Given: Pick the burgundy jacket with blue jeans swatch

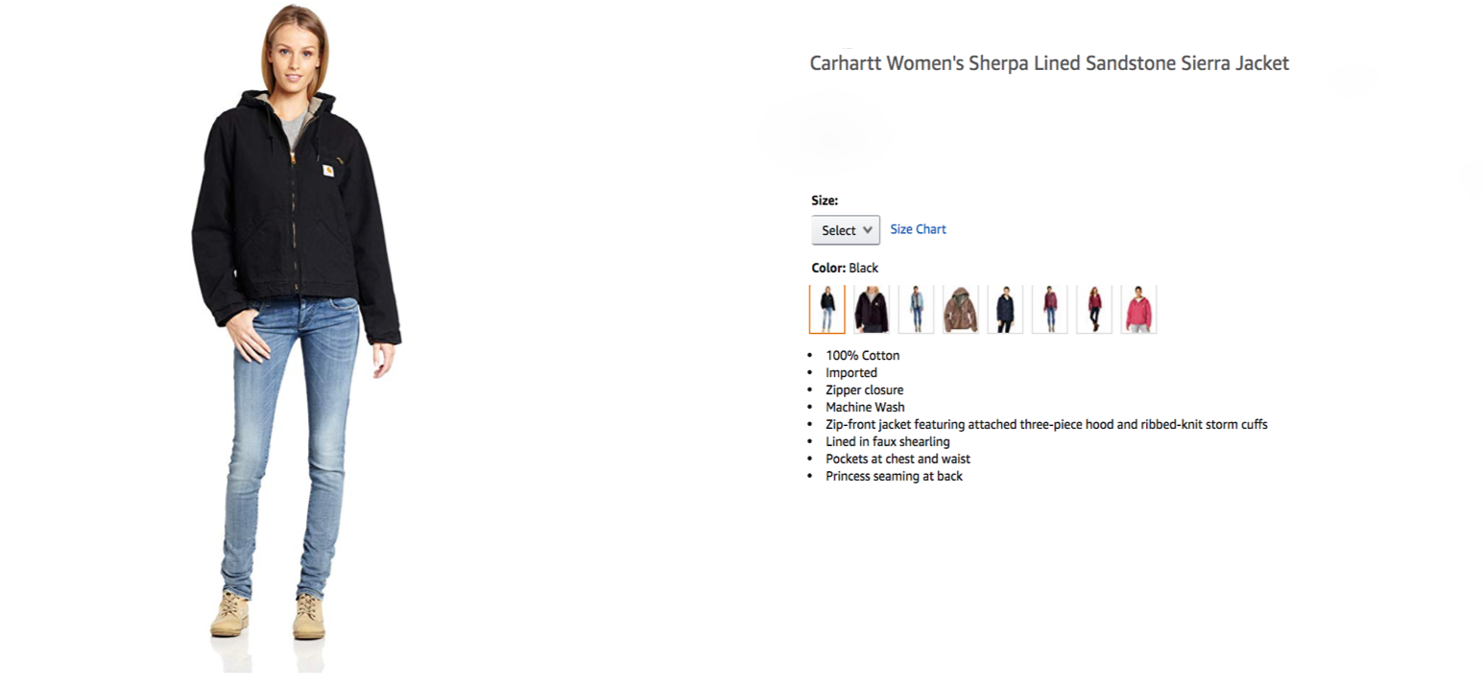Looking at the screenshot, I should click(1050, 309).
